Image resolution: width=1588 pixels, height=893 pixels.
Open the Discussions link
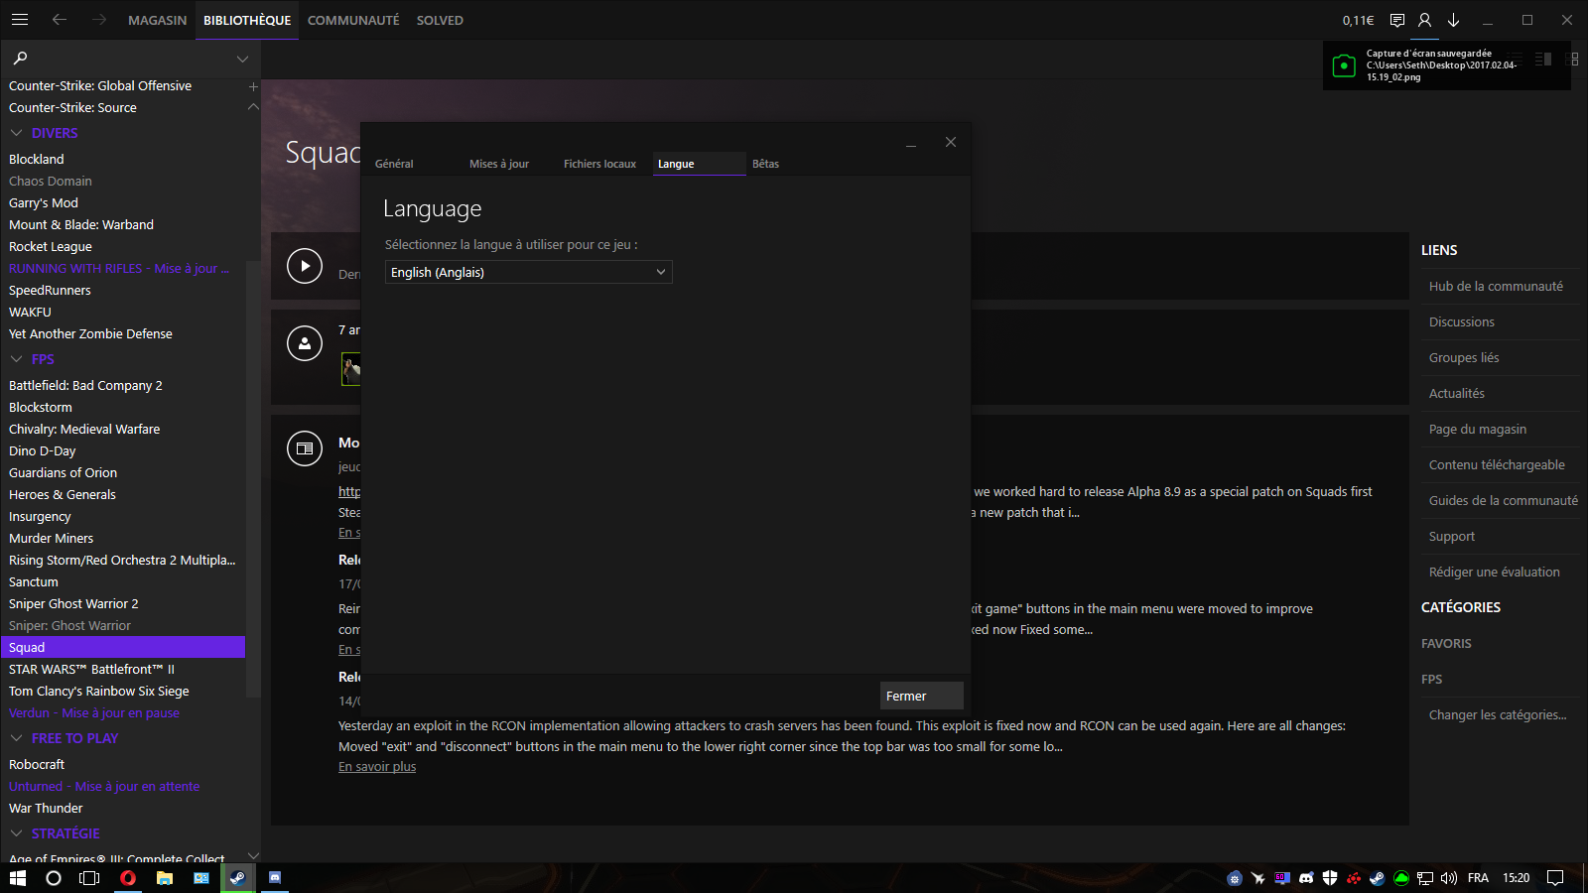[x=1461, y=321]
